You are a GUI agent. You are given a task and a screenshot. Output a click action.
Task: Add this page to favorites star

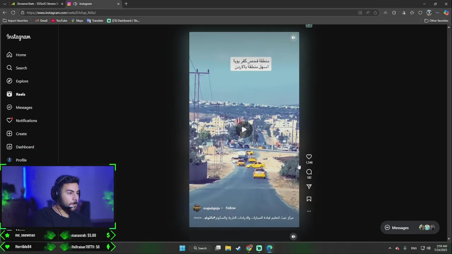(x=375, y=13)
